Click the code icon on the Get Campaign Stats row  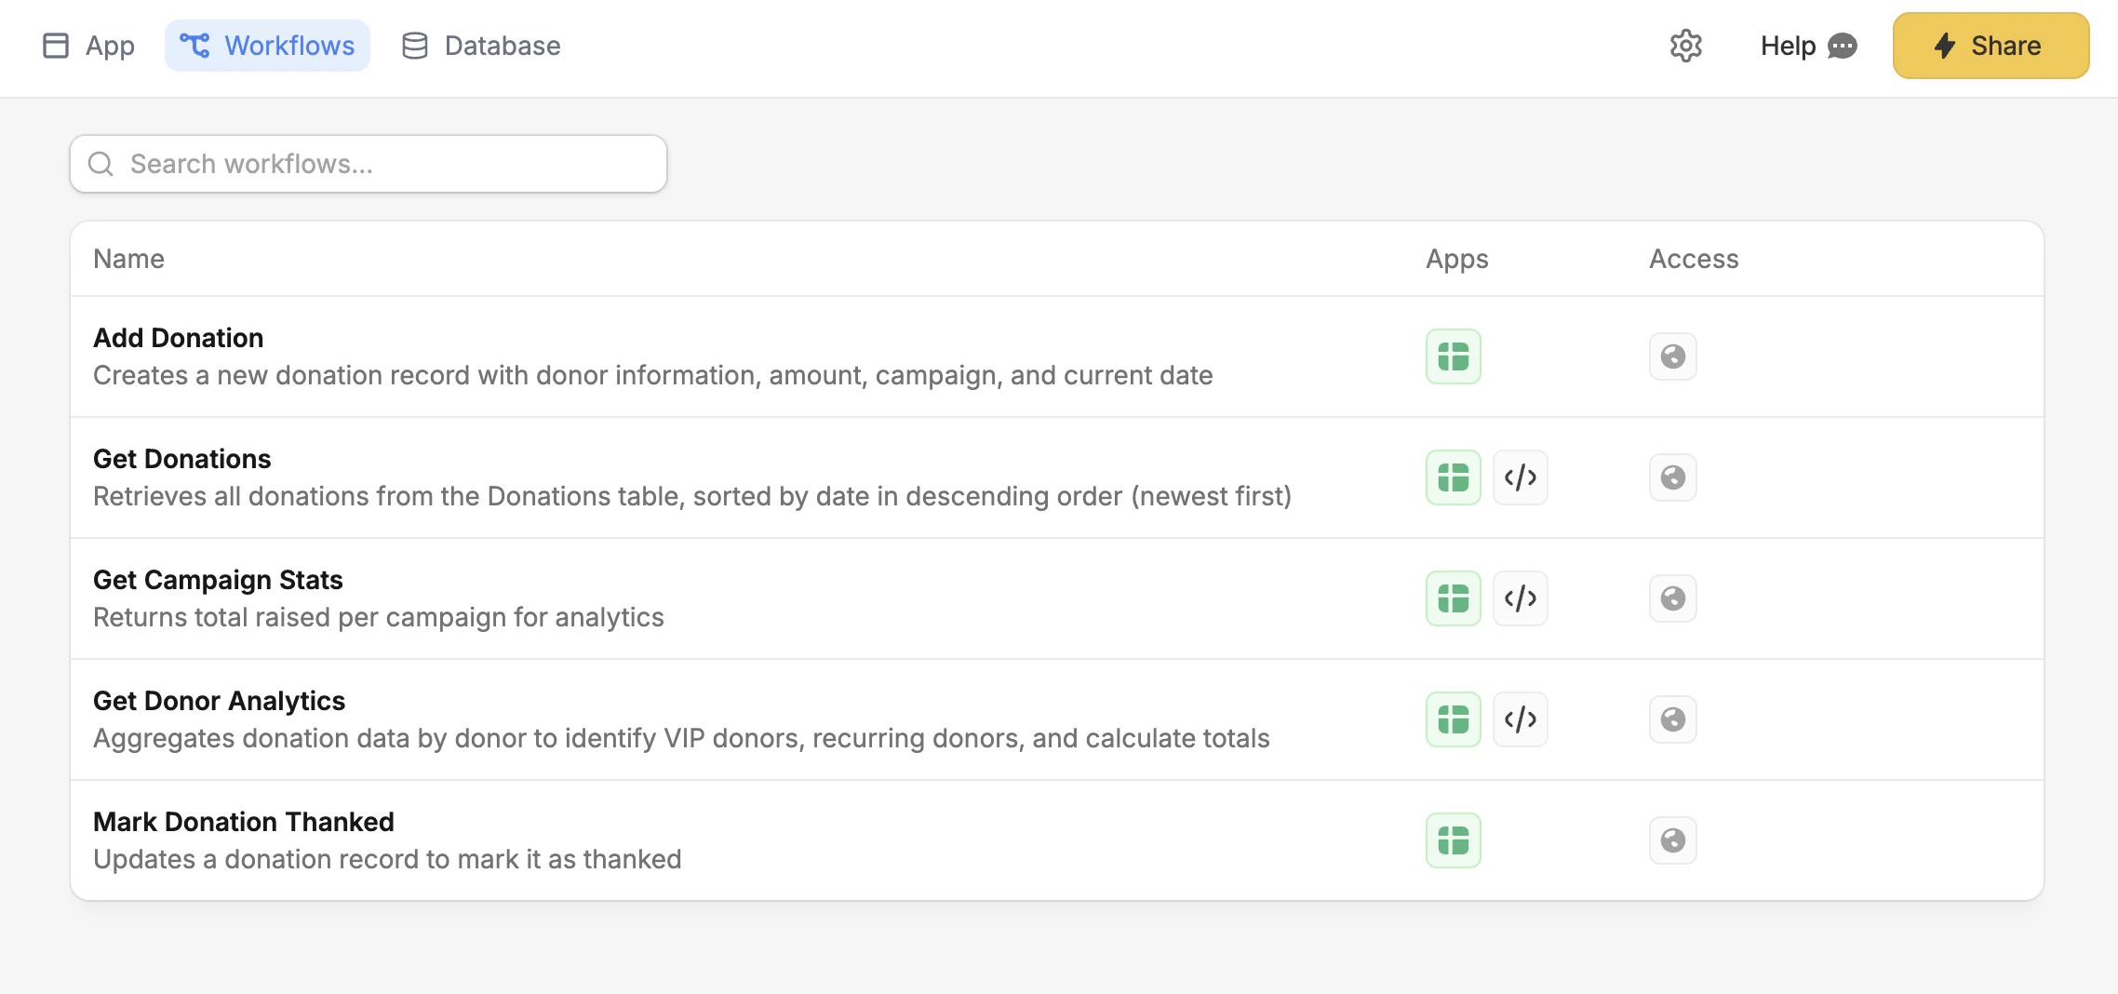[1520, 598]
